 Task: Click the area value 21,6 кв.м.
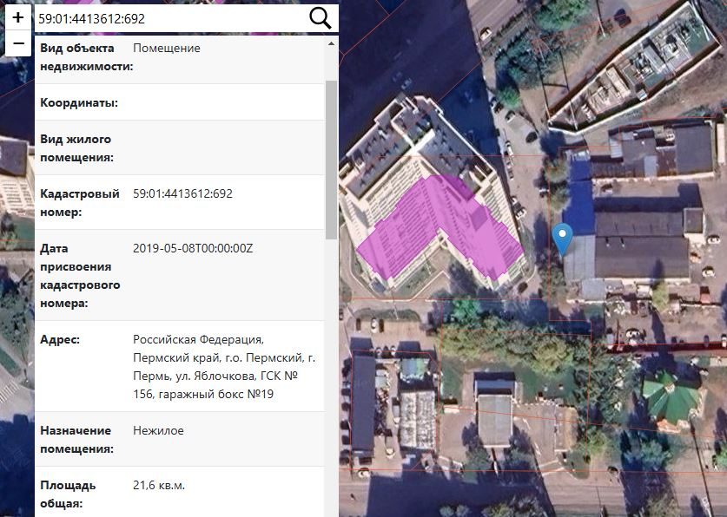159,485
